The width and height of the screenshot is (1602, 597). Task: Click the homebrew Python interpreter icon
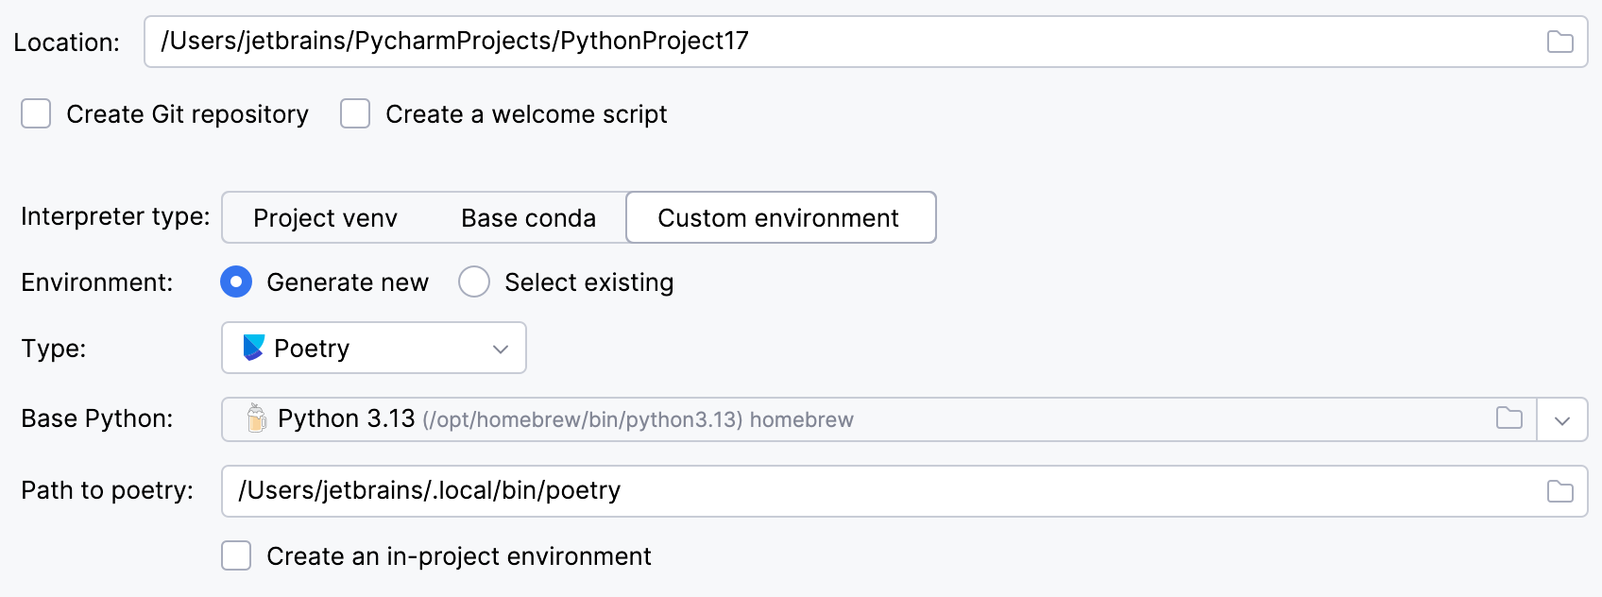[x=256, y=418]
